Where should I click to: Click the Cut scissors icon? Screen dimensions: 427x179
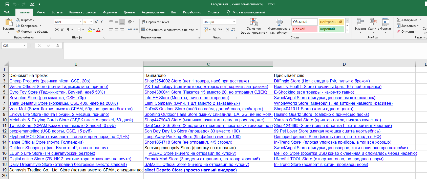coord(18,20)
